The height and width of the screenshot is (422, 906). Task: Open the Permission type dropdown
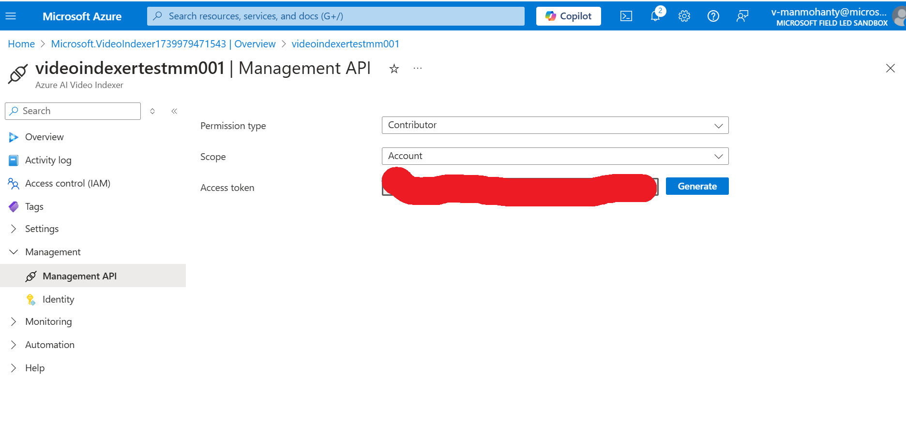[x=555, y=125]
